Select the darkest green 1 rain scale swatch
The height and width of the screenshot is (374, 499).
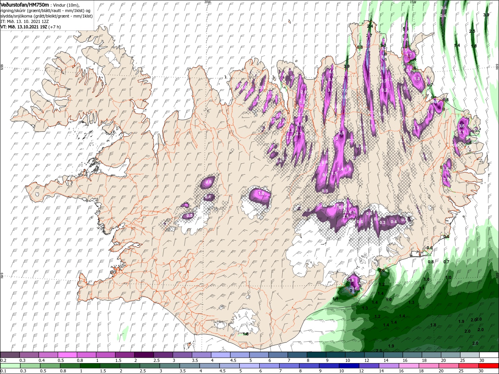pos(90,366)
